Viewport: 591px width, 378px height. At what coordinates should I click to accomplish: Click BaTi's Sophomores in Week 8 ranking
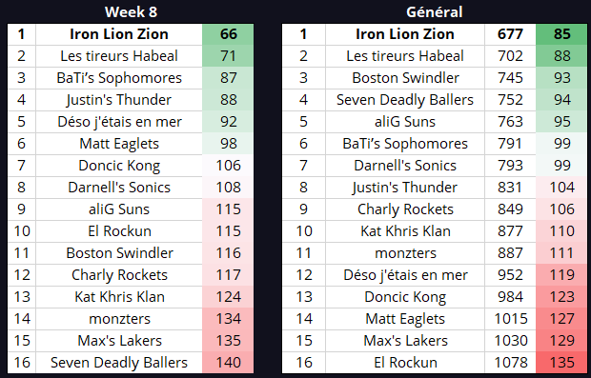click(119, 77)
